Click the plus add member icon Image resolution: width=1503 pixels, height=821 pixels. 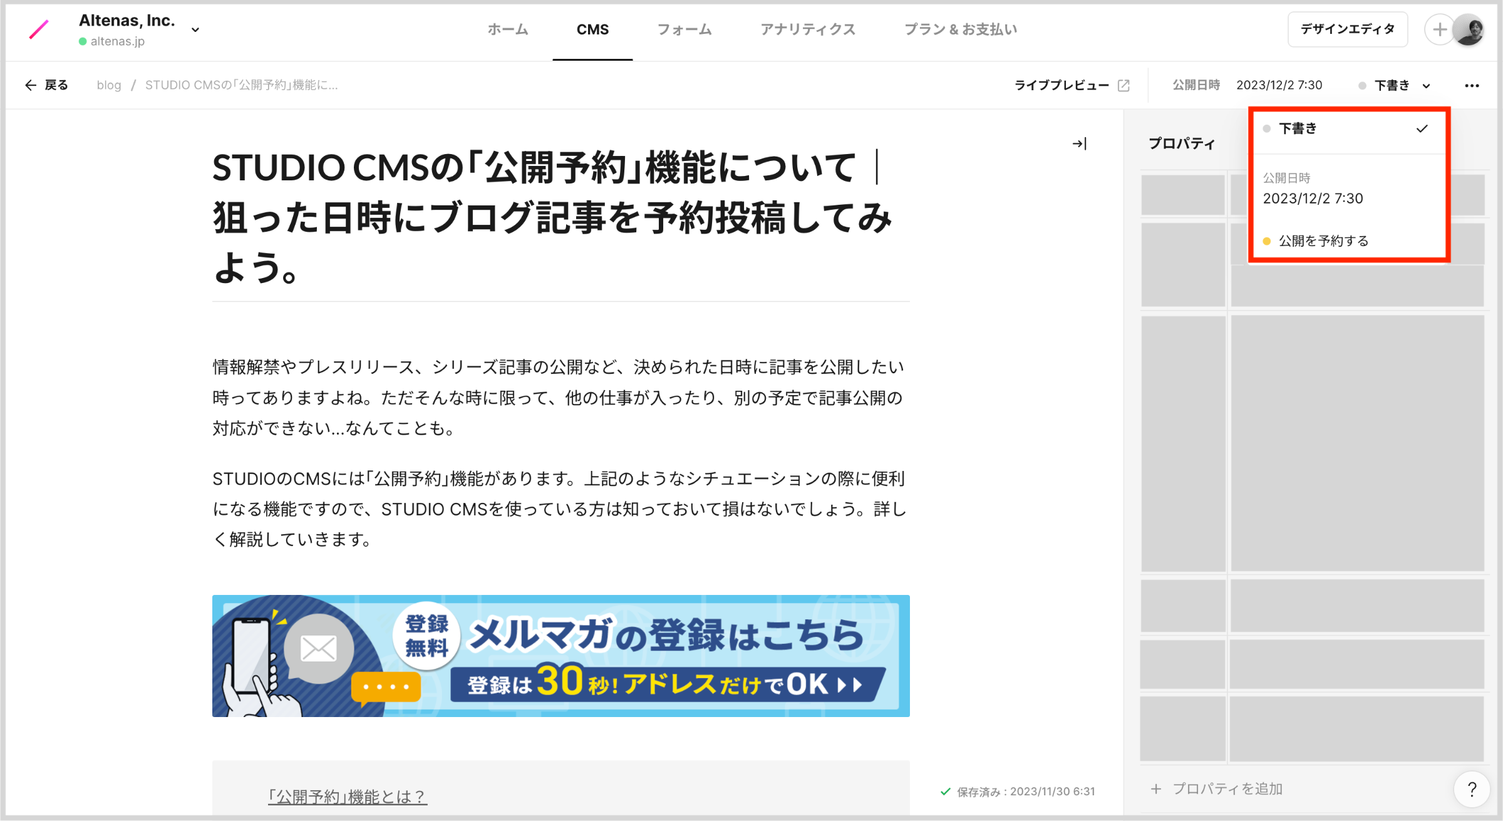(x=1439, y=29)
